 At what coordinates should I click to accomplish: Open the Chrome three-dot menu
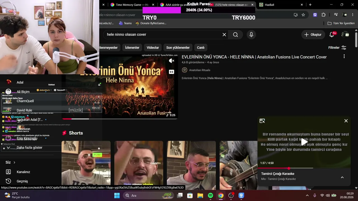click(x=353, y=15)
